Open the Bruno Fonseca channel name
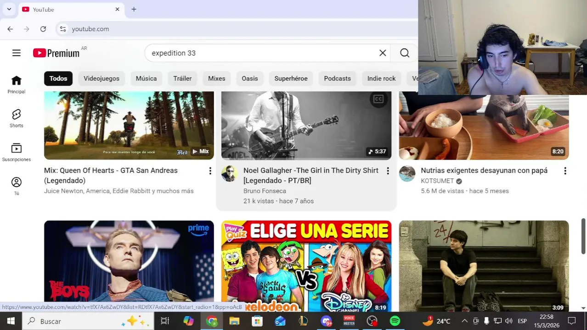This screenshot has height=330, width=587. (265, 191)
